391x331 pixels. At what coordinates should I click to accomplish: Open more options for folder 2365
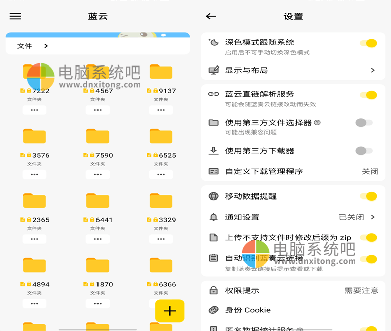(34, 239)
